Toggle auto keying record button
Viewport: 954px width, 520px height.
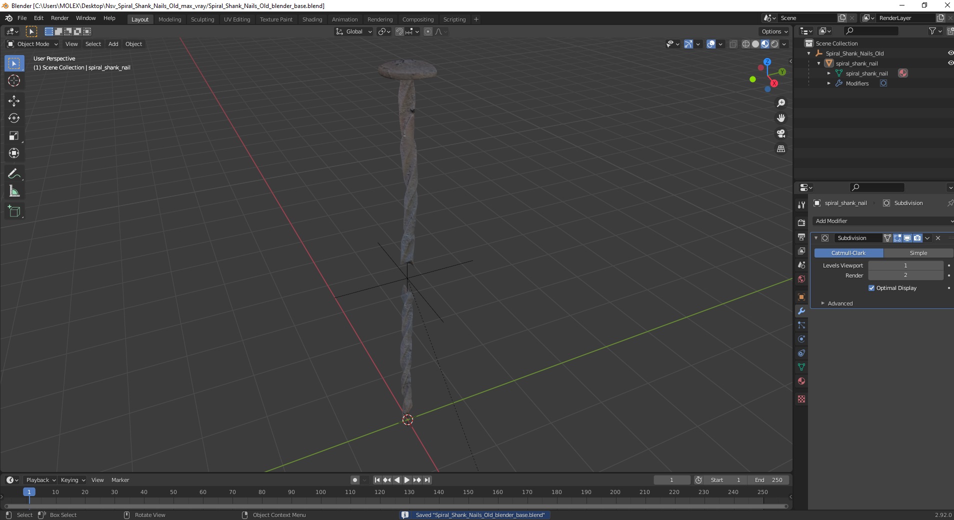(x=355, y=480)
